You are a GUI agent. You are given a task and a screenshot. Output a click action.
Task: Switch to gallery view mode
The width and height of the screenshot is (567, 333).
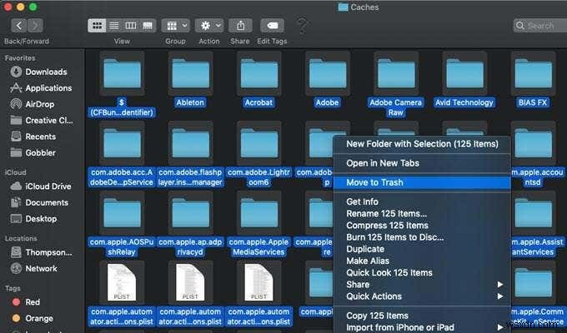pyautogui.click(x=148, y=26)
